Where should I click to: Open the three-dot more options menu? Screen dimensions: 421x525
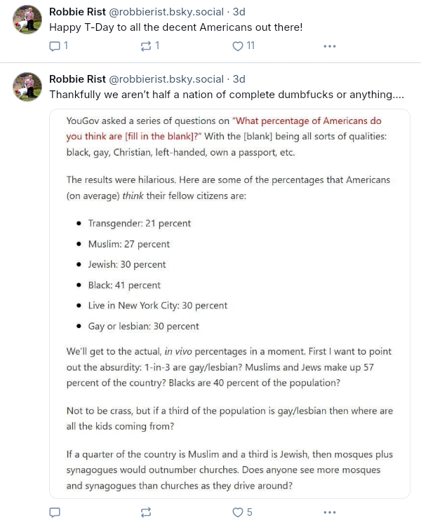click(x=330, y=46)
